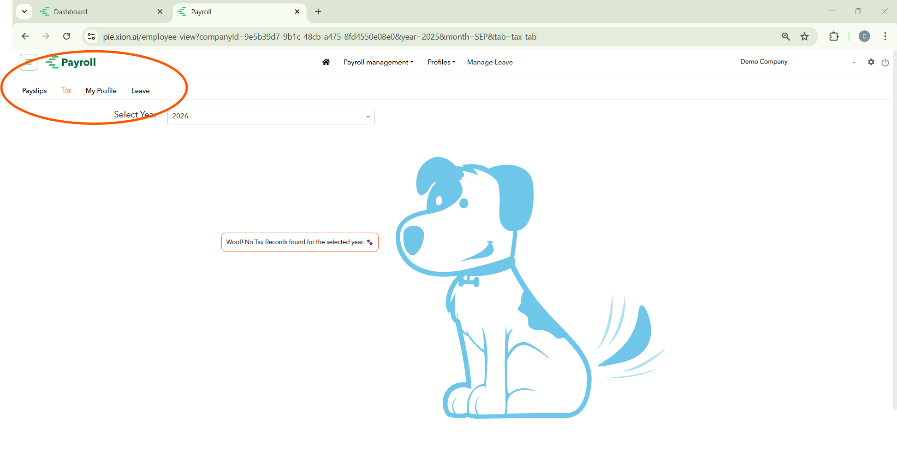Click the home icon in navbar
Screen dimensions: 897x468
coord(326,62)
